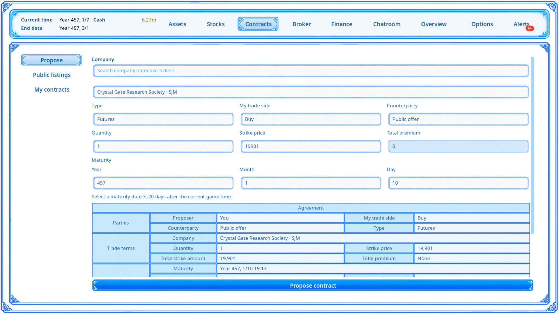
Task: Click the red 64 alerts badge
Action: click(x=530, y=28)
